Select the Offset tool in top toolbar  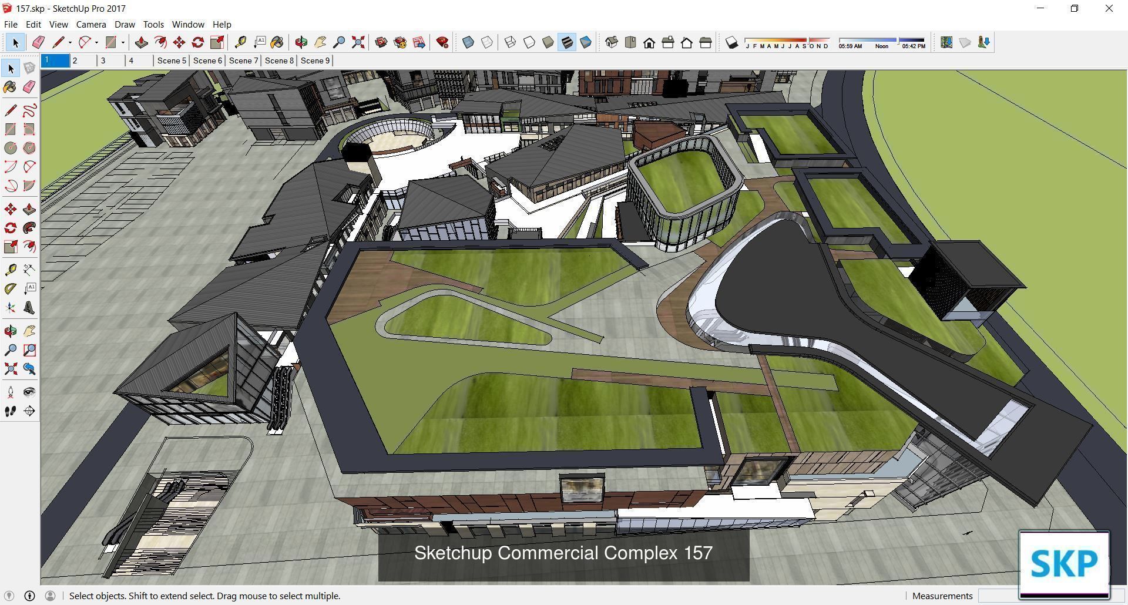pos(160,42)
